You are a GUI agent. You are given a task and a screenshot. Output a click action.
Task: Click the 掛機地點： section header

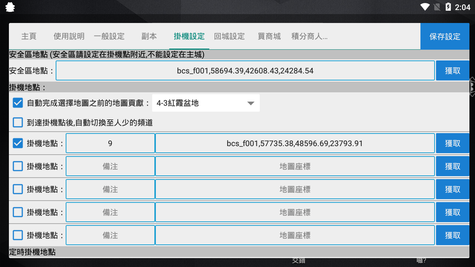239,88
